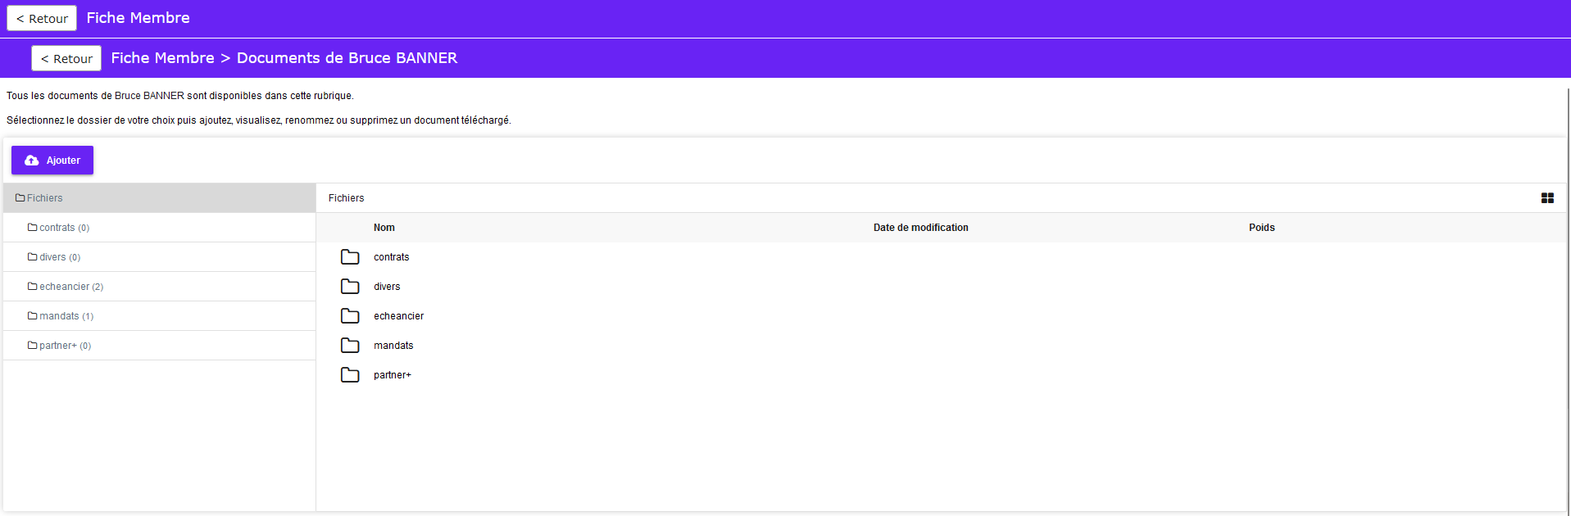This screenshot has height=516, width=1571.
Task: Click the small folder icon beside sidebar divers
Action: pos(33,257)
